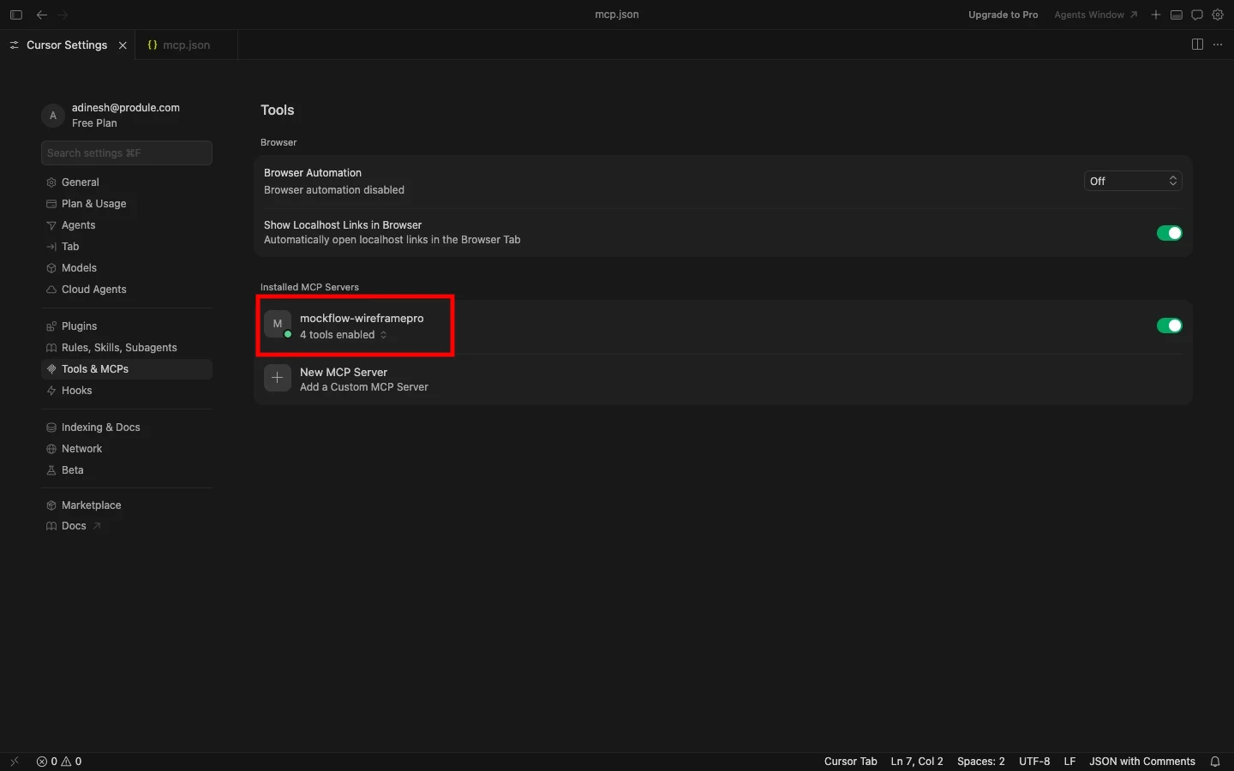Viewport: 1234px width, 771px height.
Task: Click LF line ending indicator
Action: (x=1069, y=761)
